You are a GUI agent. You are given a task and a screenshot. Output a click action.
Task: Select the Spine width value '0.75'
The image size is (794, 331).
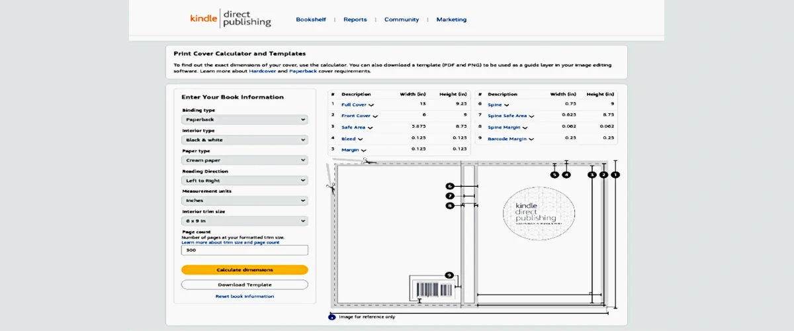pos(571,105)
